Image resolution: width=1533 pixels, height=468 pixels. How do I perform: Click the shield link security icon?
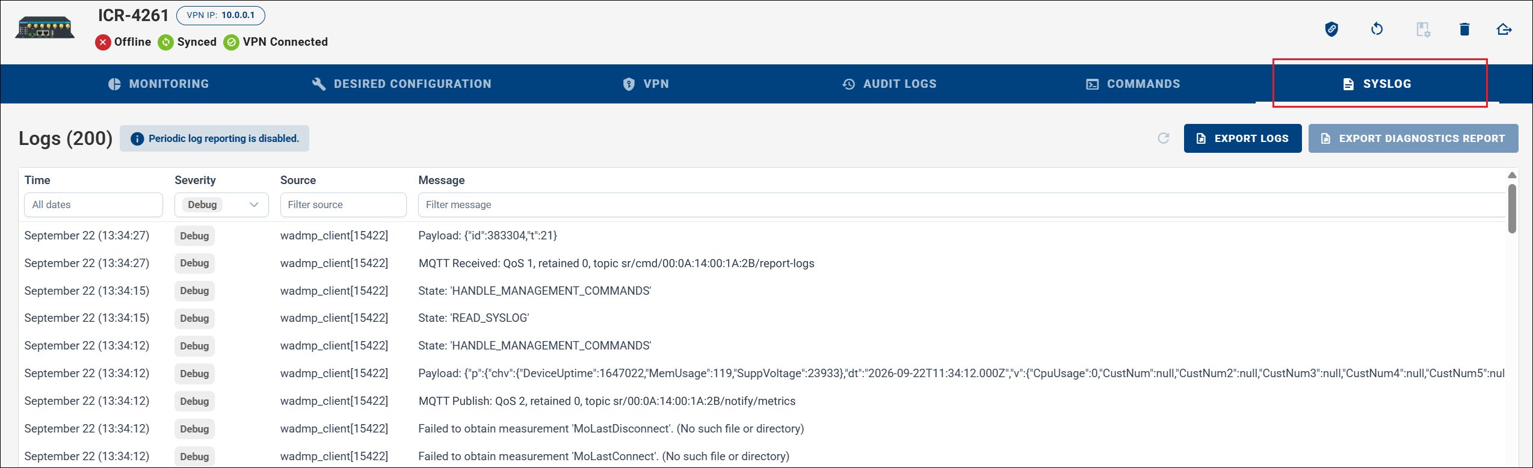(x=1331, y=29)
